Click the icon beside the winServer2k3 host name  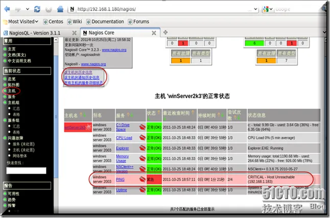[88, 127]
